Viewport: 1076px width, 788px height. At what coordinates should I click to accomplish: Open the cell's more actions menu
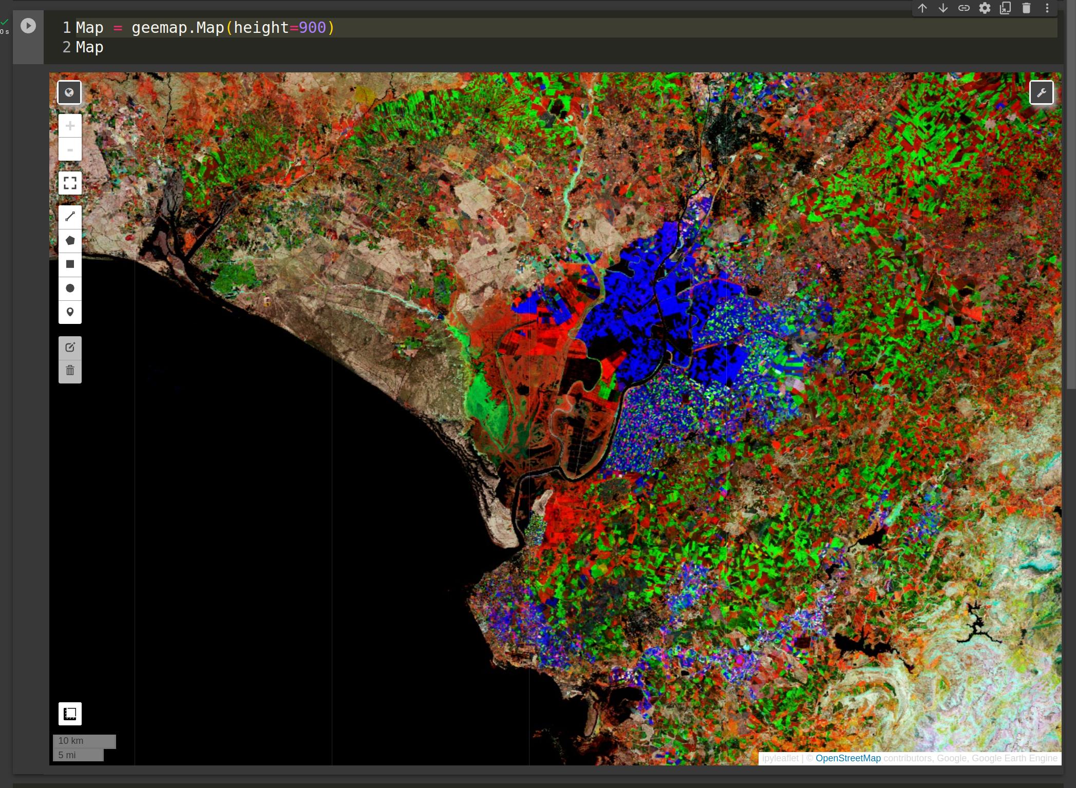coord(1047,8)
